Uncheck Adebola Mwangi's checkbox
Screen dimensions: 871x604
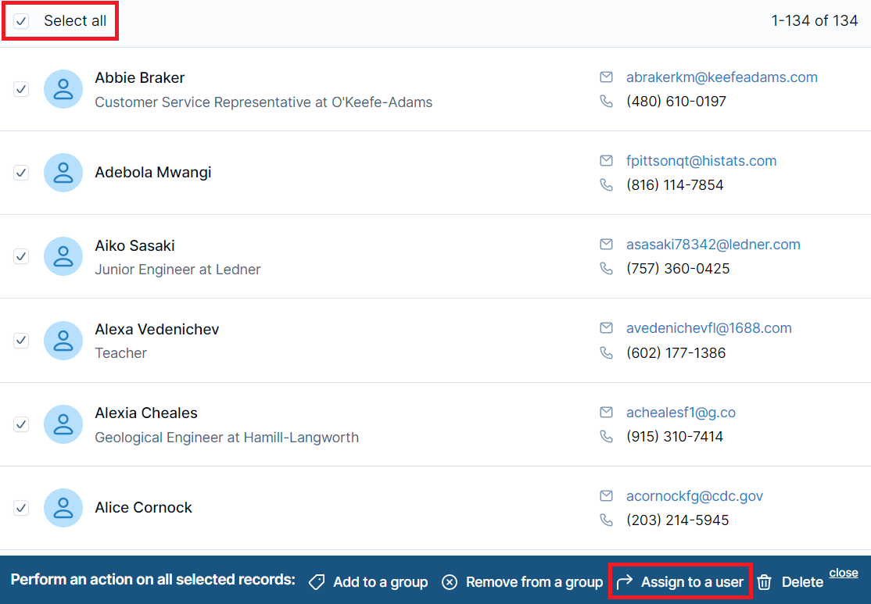pos(21,173)
